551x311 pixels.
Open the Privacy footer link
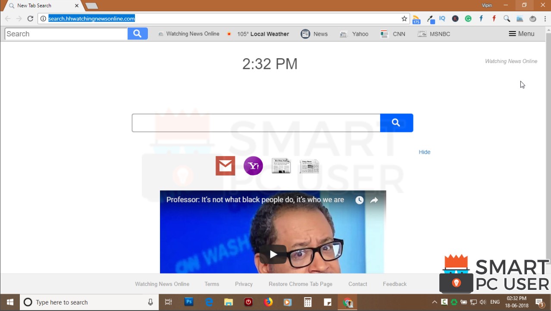click(244, 284)
